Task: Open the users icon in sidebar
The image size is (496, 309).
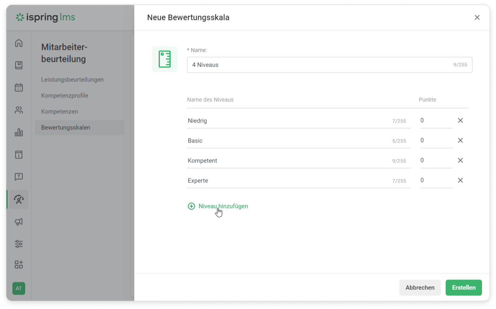Action: tap(19, 110)
